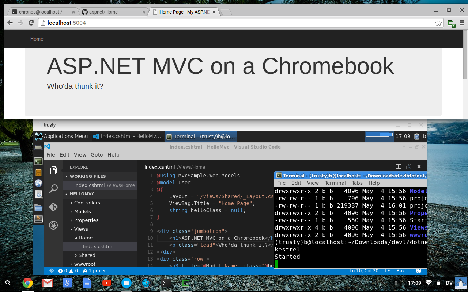The image size is (468, 292).
Task: Open the Terminal window's Edit menu
Action: click(296, 183)
